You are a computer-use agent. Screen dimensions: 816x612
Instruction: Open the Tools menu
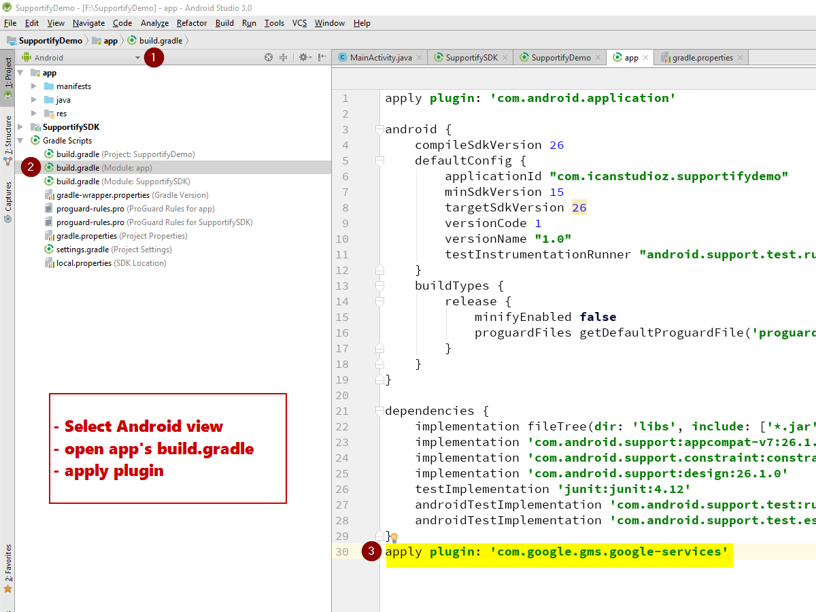coord(274,23)
